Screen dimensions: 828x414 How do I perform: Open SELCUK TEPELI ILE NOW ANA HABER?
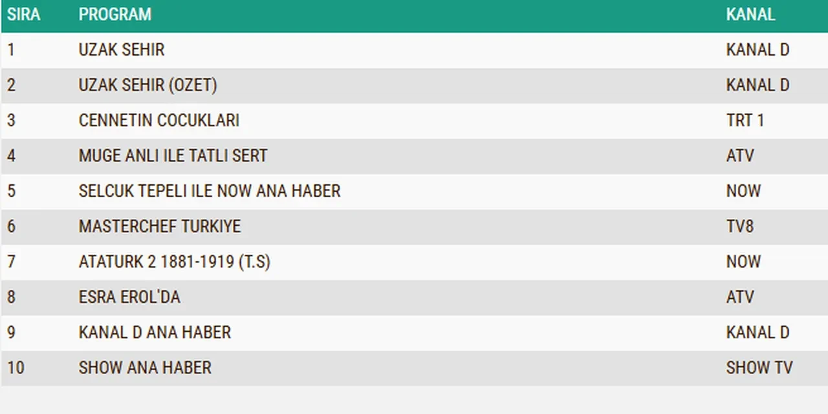click(210, 191)
